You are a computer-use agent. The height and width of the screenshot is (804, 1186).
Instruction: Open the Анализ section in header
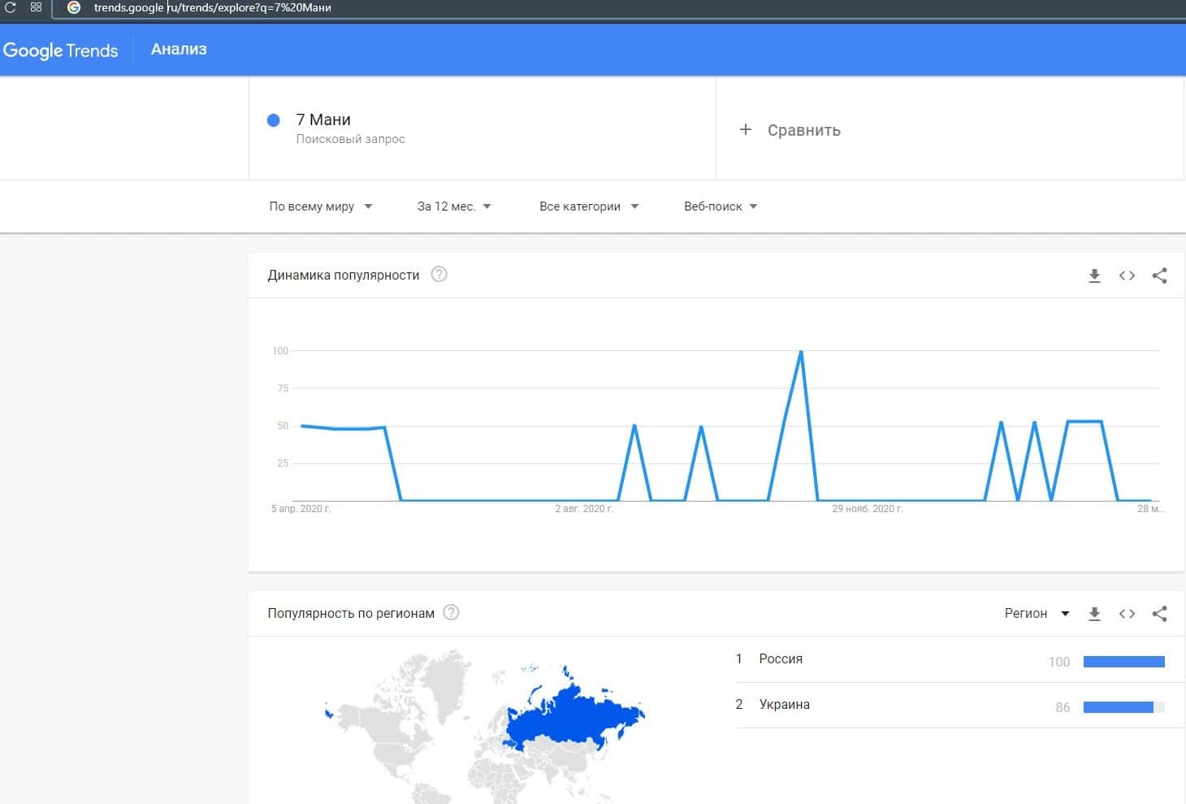pyautogui.click(x=179, y=50)
